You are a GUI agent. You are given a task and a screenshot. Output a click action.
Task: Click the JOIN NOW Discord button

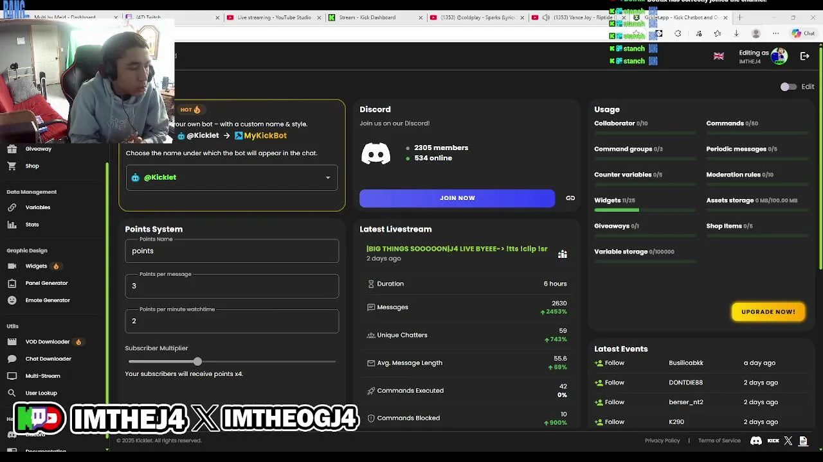pos(457,198)
